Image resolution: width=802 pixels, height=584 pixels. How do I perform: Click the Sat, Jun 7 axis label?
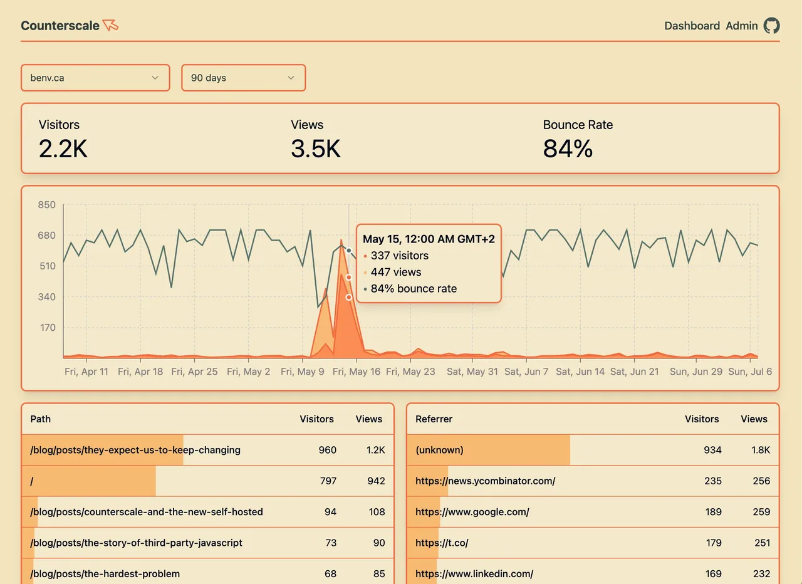click(526, 372)
